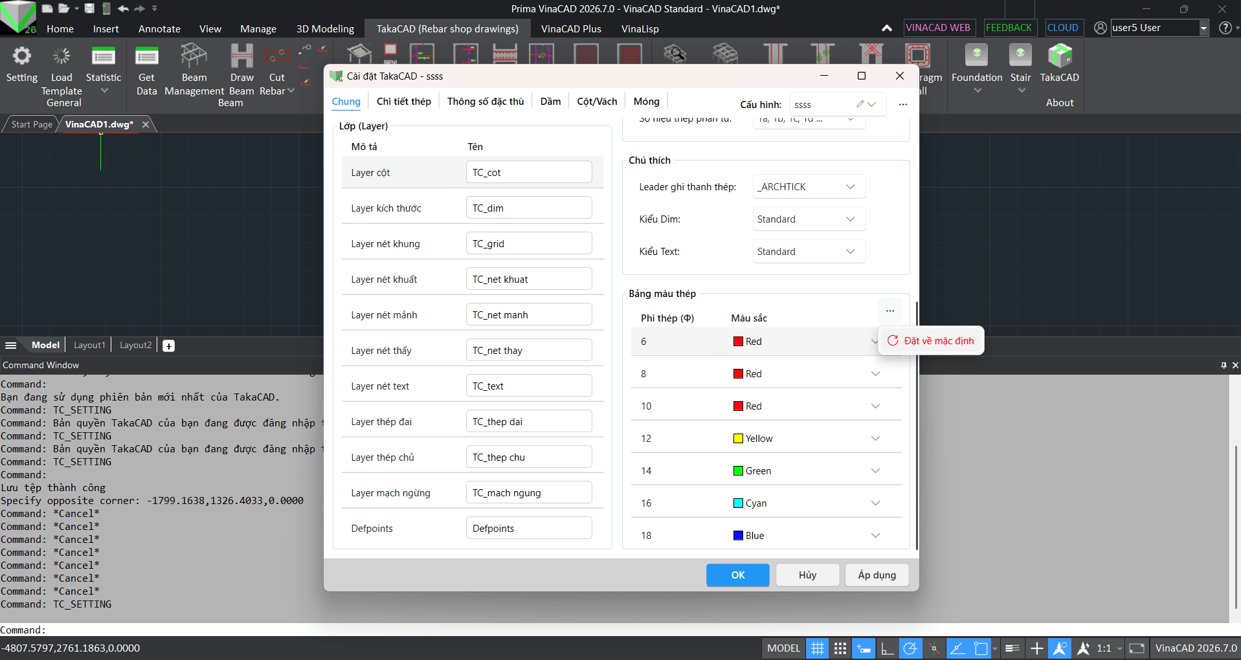Switch to the Thông số đặc thù tab
The height and width of the screenshot is (660, 1241).
[x=486, y=102]
